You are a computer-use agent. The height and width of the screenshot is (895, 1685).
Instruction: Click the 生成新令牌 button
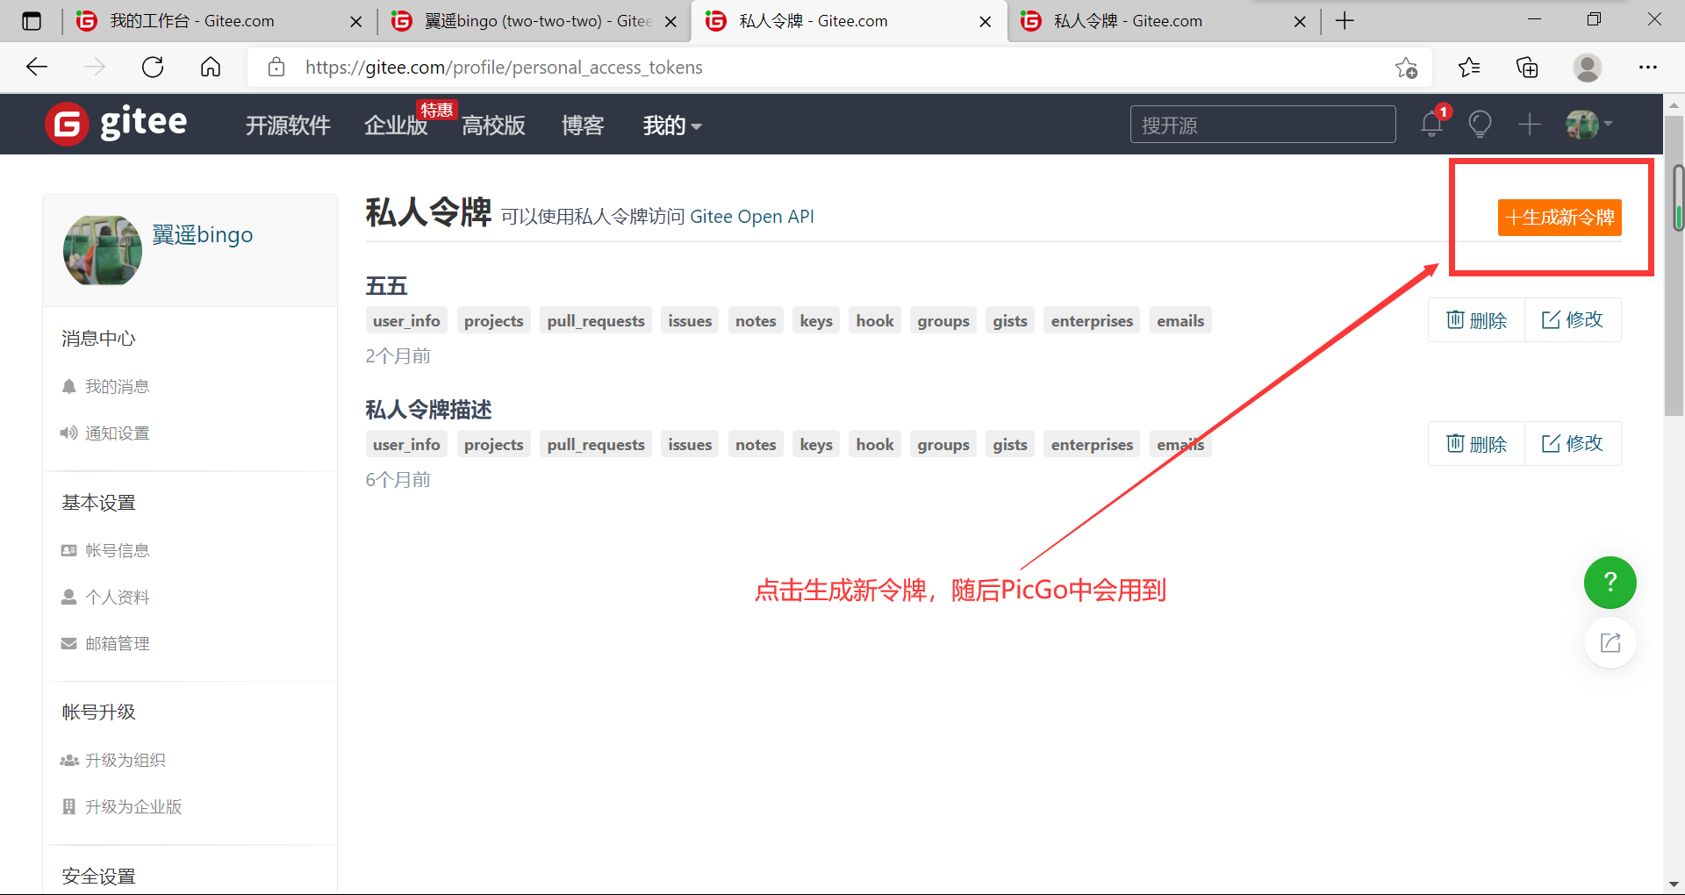pyautogui.click(x=1559, y=218)
